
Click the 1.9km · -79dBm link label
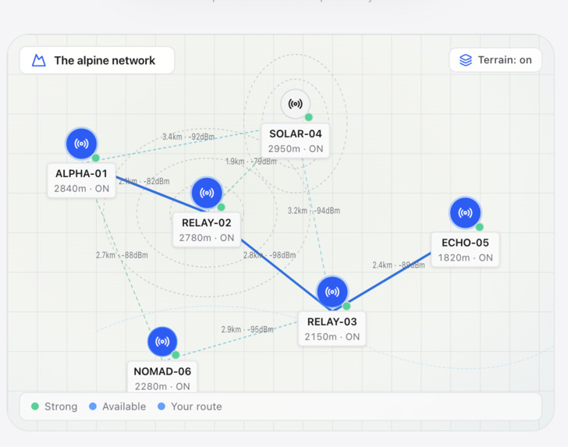250,161
